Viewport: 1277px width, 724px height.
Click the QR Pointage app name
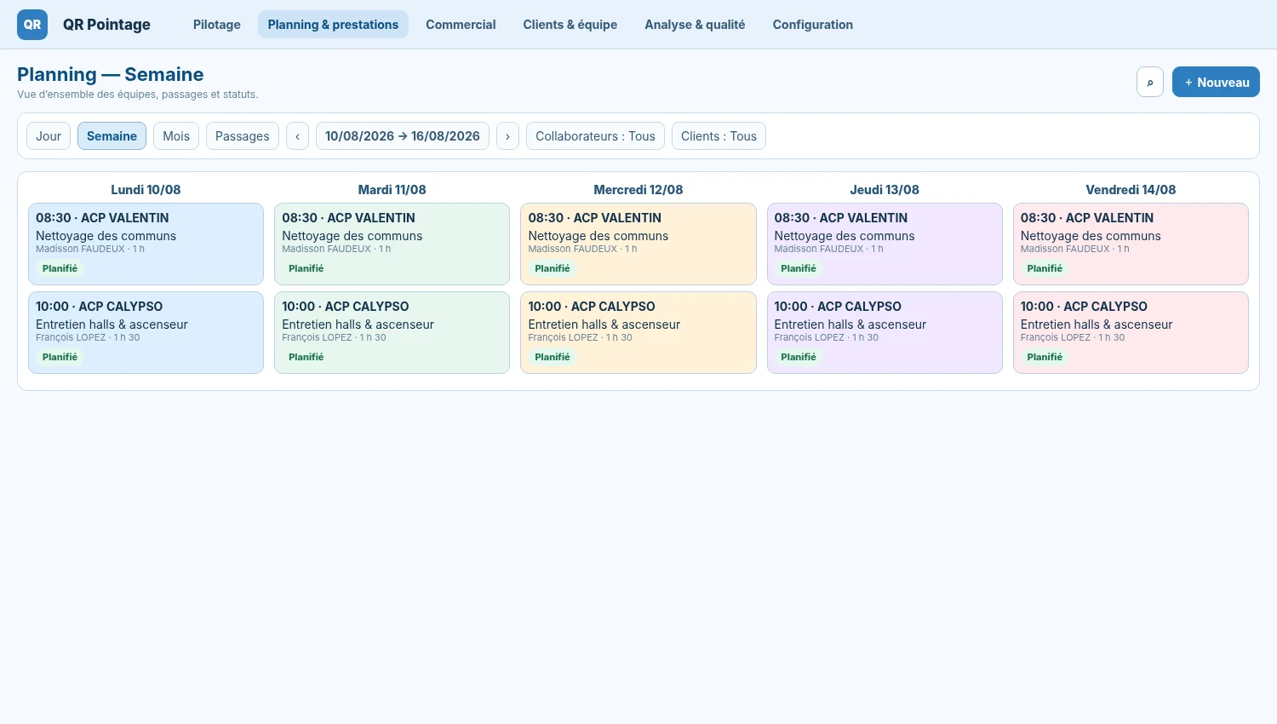(x=106, y=25)
